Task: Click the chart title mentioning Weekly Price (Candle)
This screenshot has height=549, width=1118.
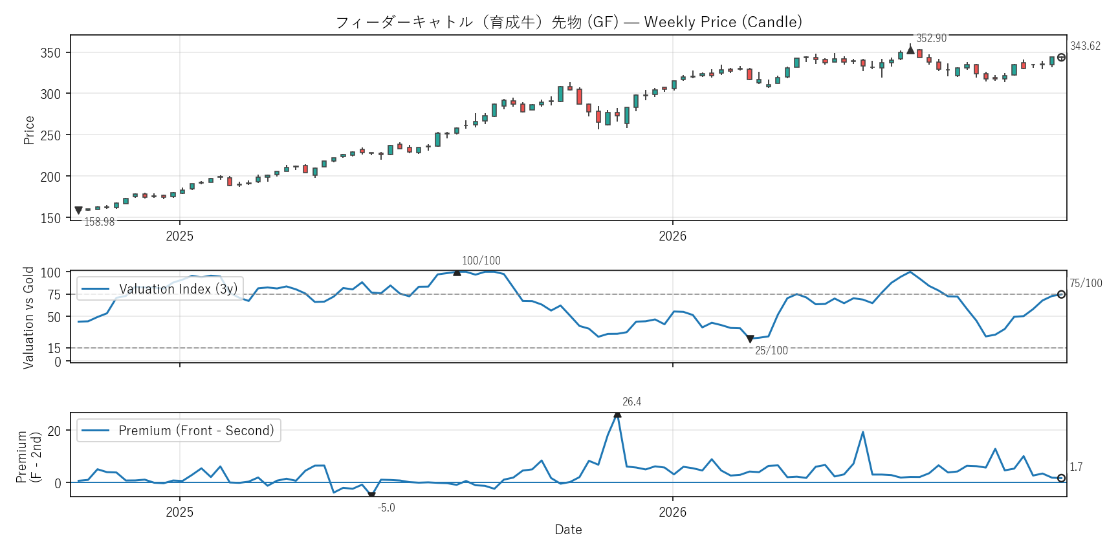Action: [x=569, y=22]
